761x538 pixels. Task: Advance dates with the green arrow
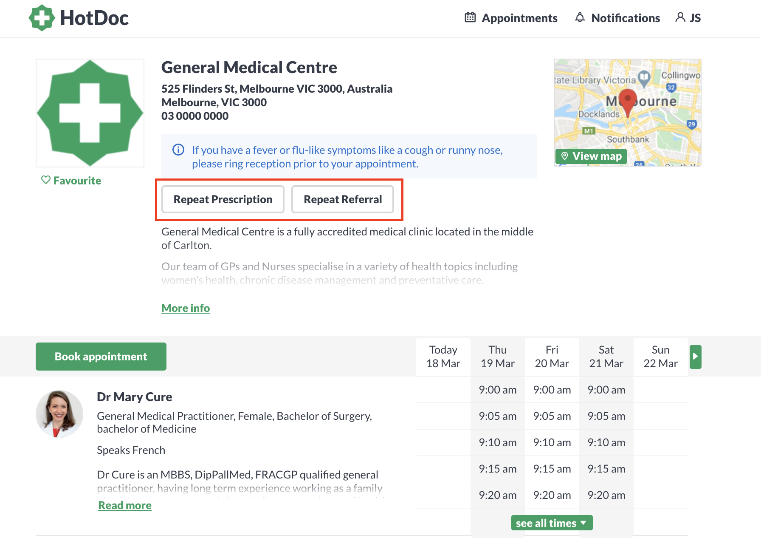[x=695, y=357]
